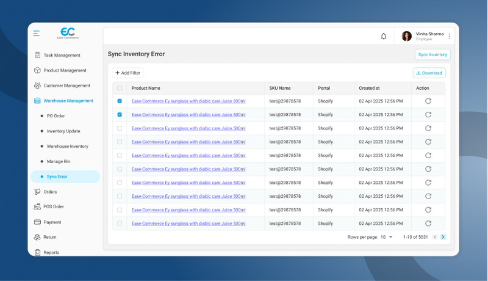Viewport: 488px width, 281px height.
Task: Retry sync for the last table row
Action: tap(428, 224)
